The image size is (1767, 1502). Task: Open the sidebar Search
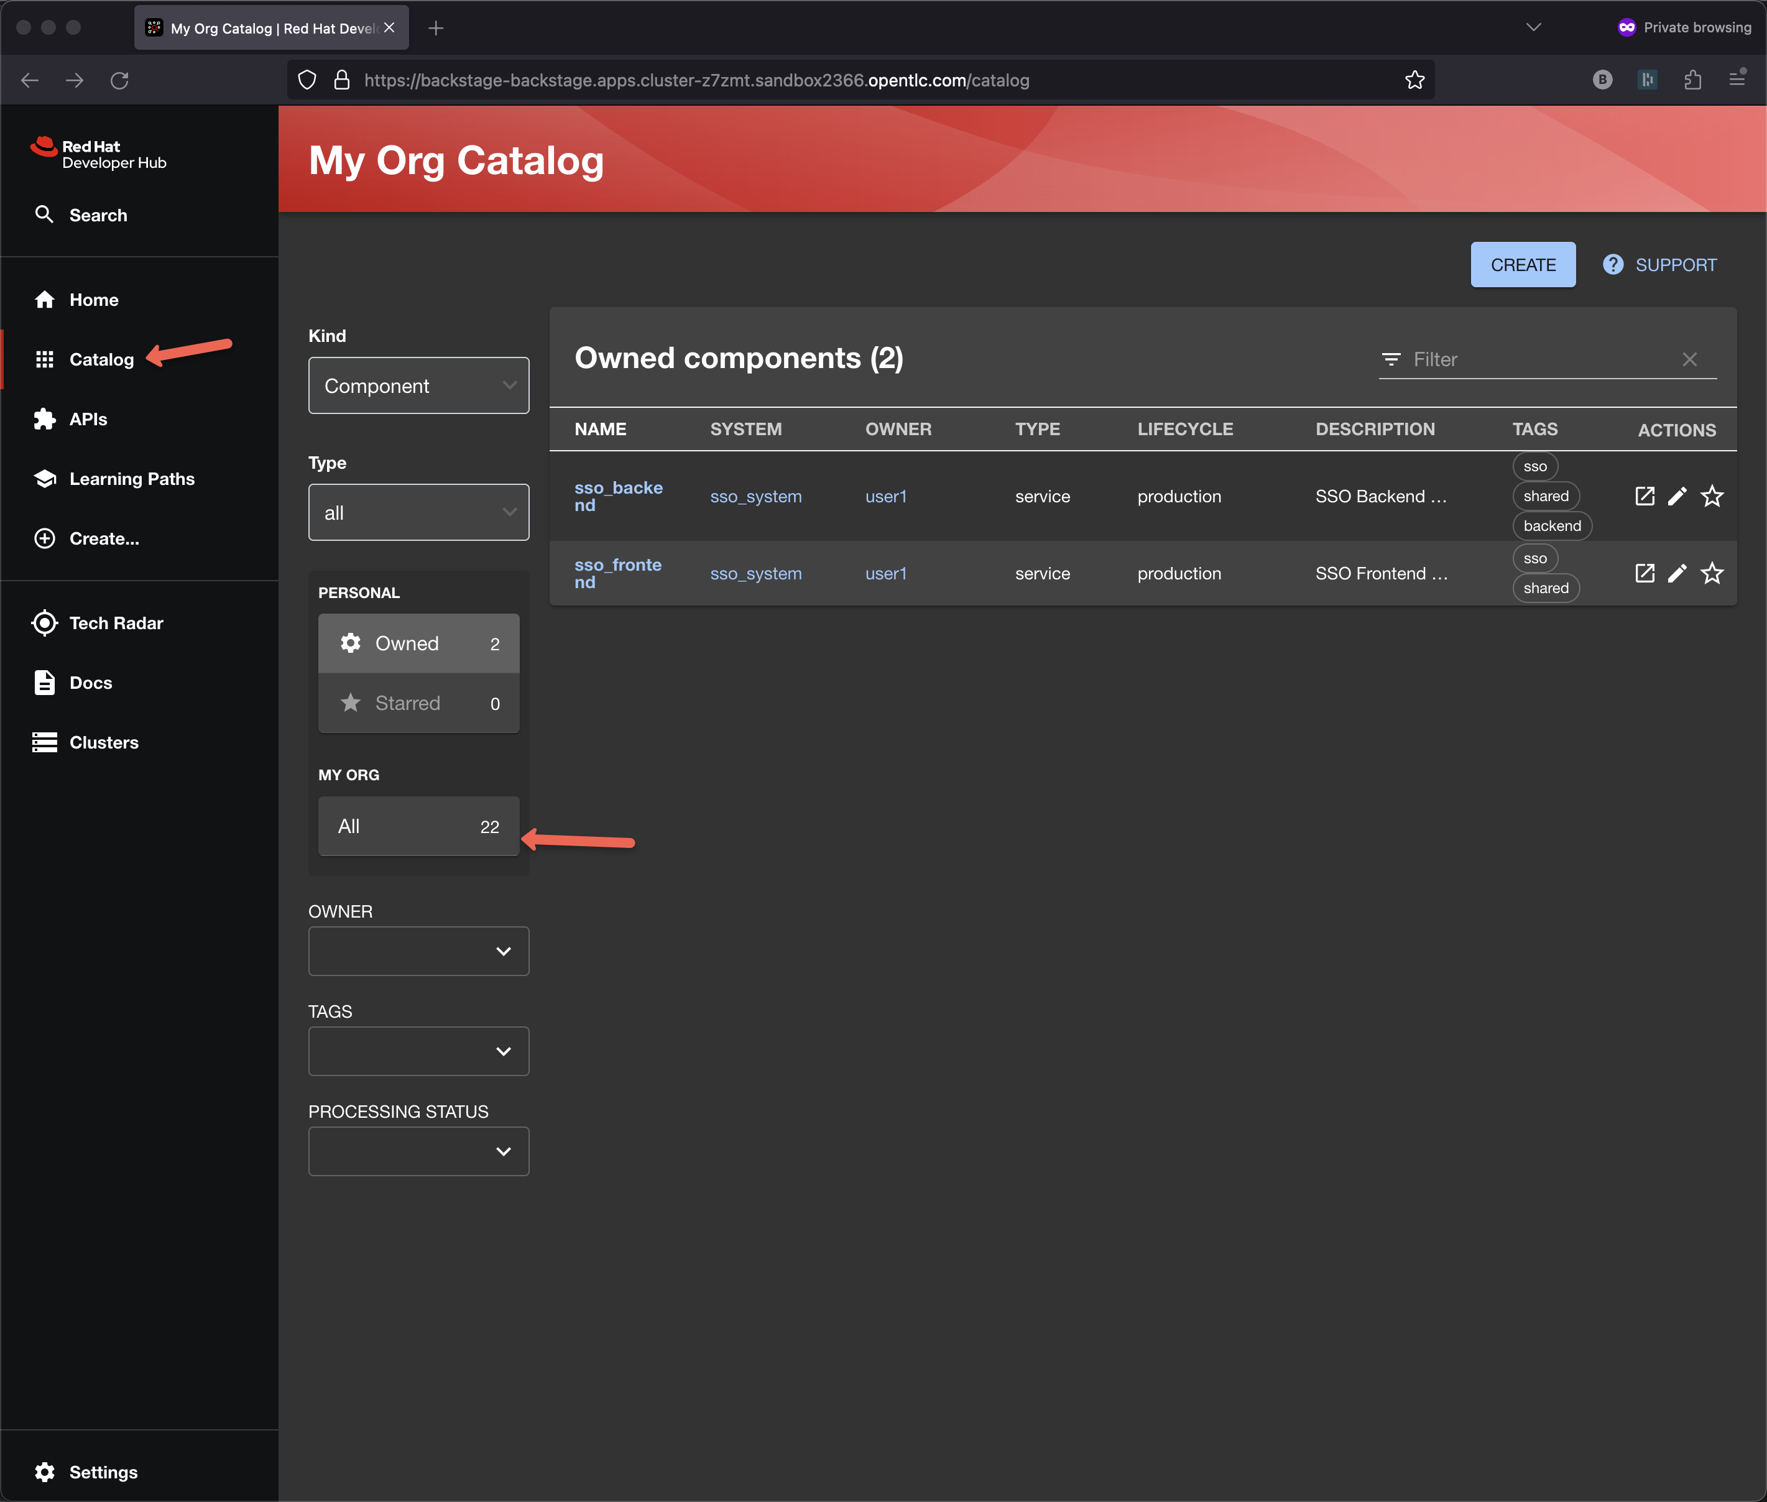click(x=97, y=216)
